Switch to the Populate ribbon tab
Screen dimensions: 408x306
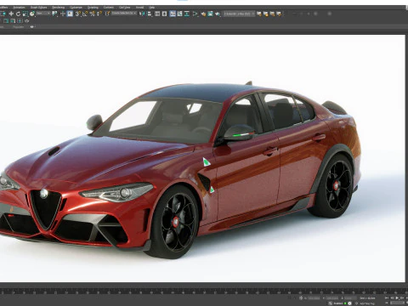[x=19, y=27]
